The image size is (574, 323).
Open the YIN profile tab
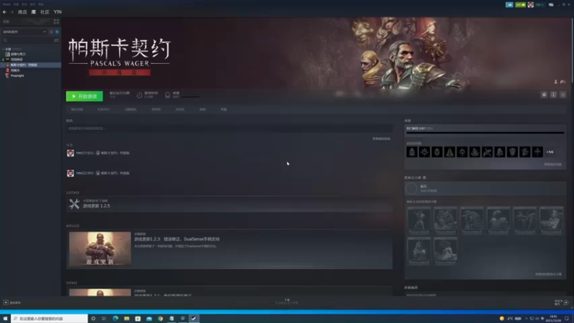57,12
